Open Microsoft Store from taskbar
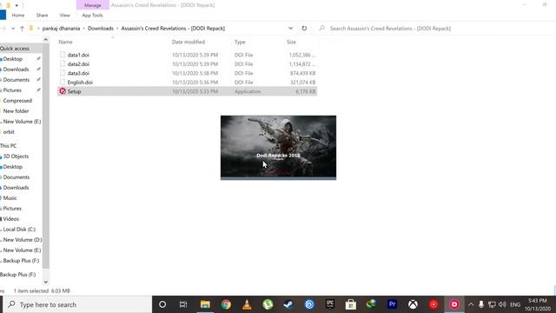The width and height of the screenshot is (556, 313). 351,304
